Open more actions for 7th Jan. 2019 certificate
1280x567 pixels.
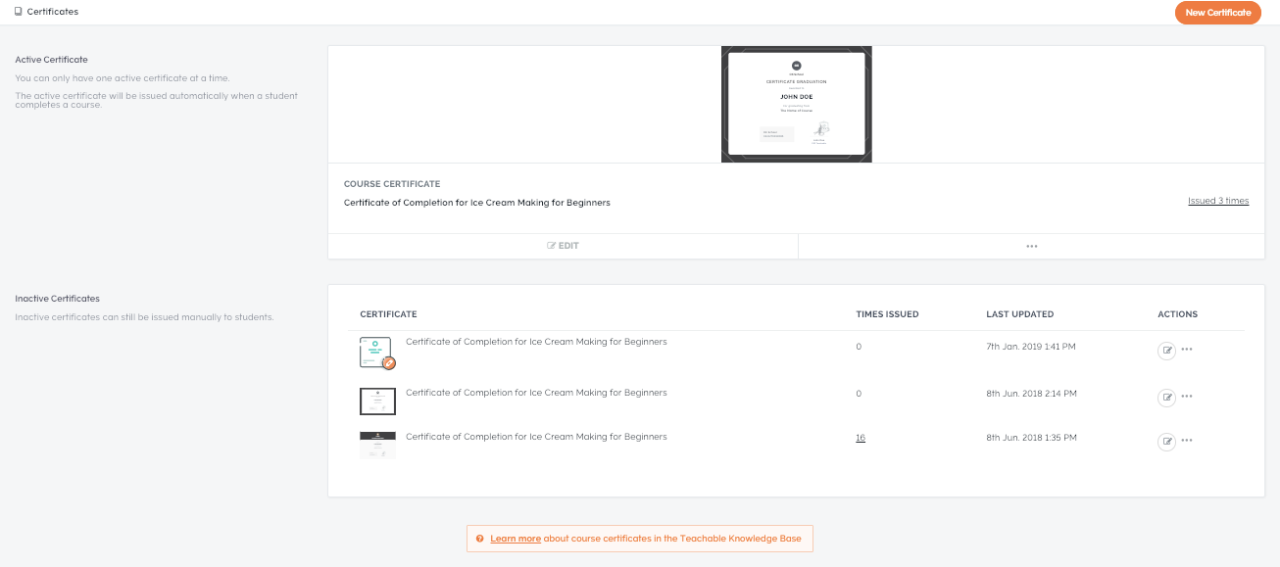coord(1187,350)
